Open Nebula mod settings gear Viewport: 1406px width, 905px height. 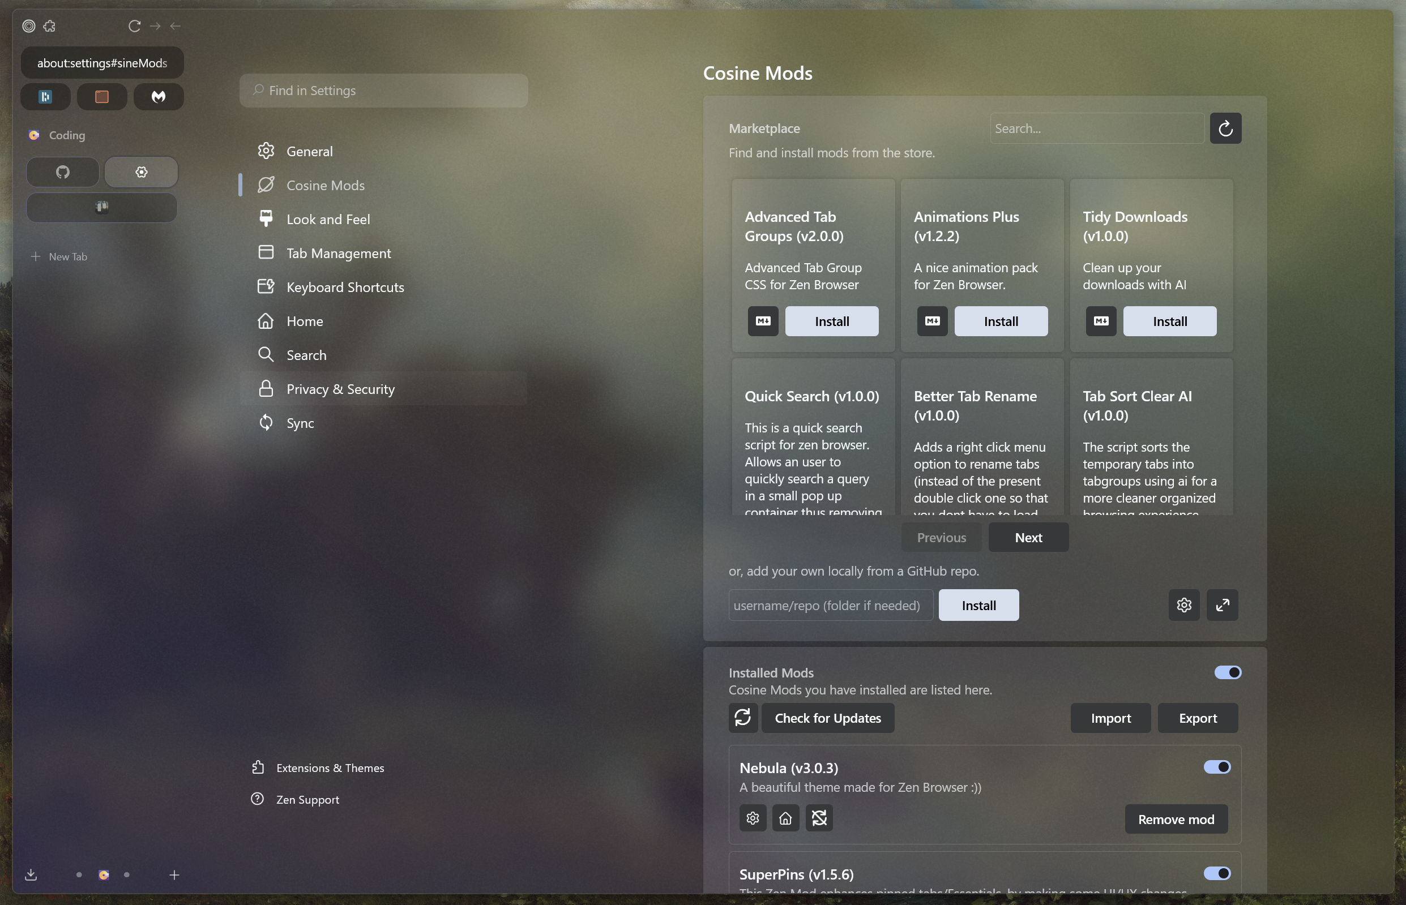click(x=753, y=818)
